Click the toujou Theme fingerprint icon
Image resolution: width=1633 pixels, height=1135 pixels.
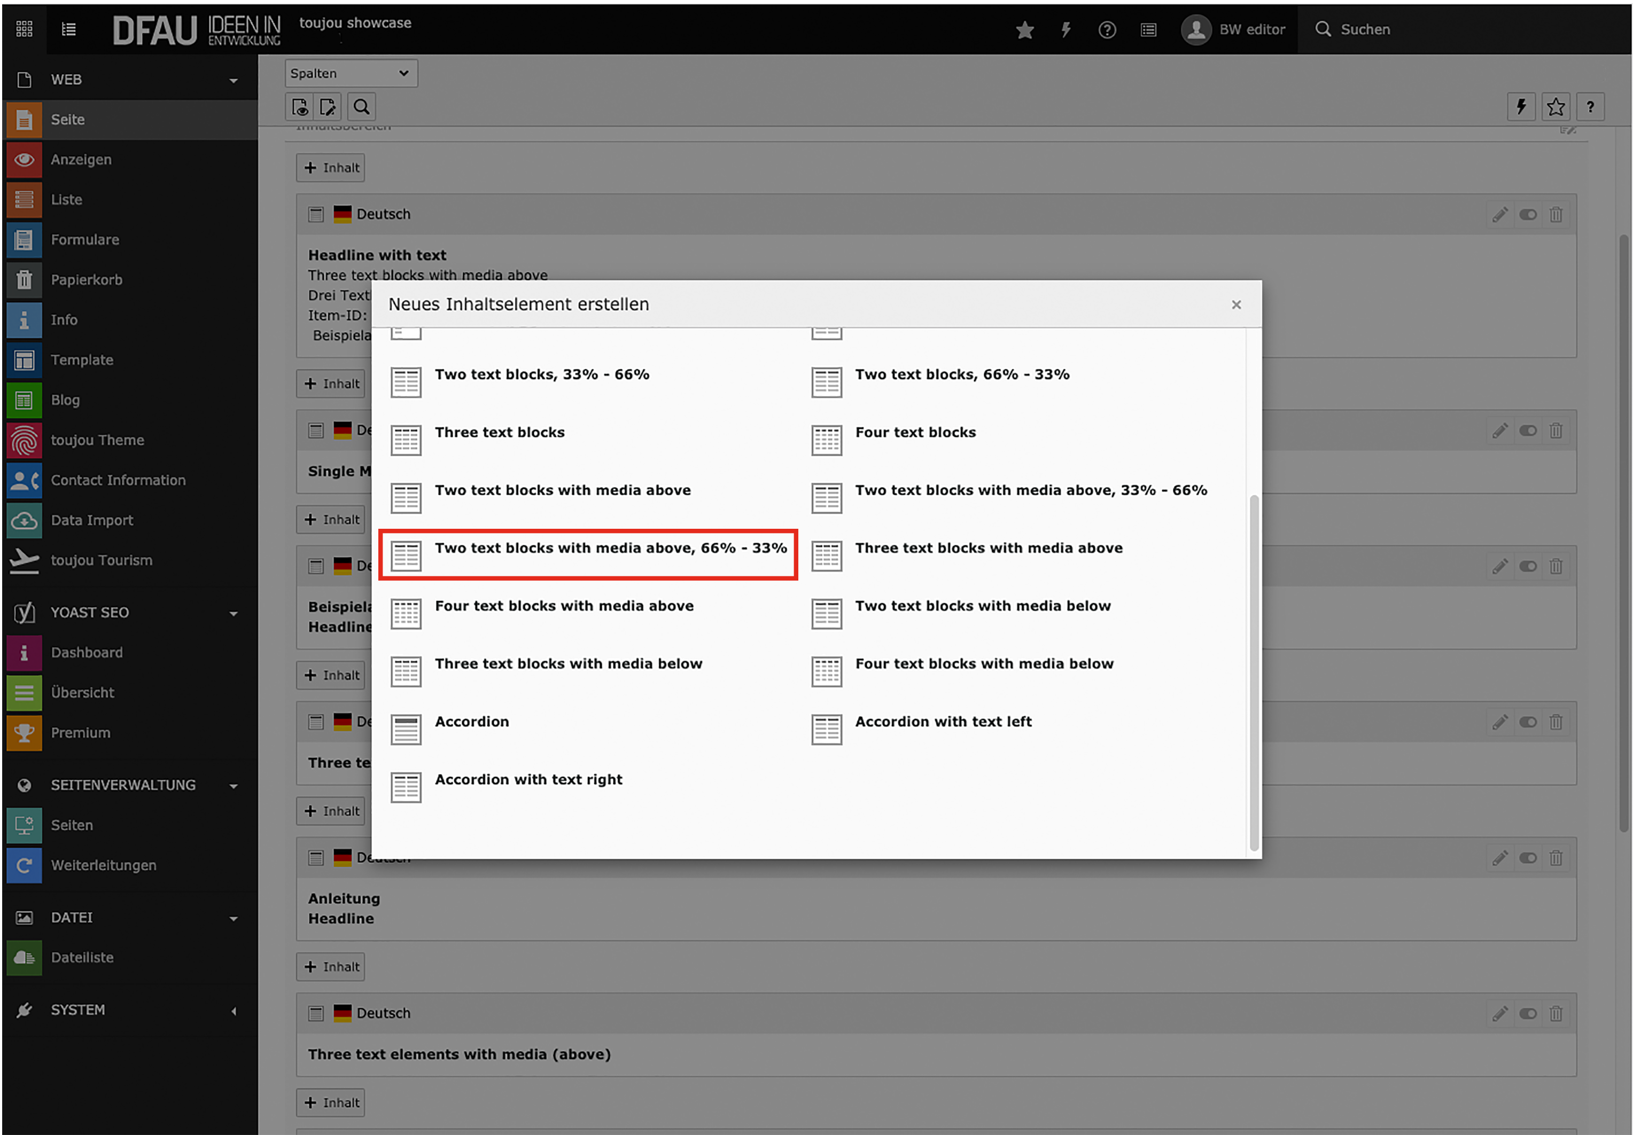24,441
